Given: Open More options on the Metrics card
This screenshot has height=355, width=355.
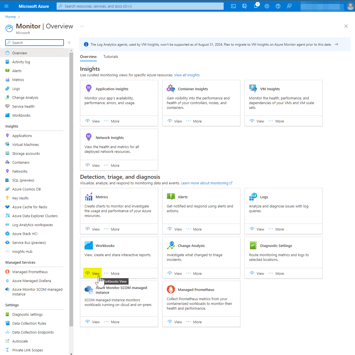Looking at the screenshot, I should [115, 229].
